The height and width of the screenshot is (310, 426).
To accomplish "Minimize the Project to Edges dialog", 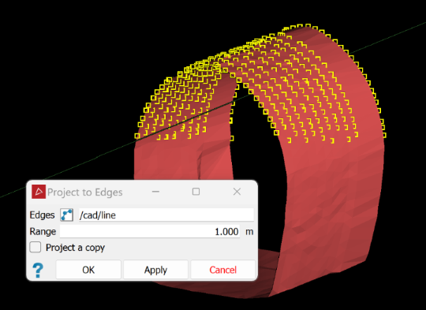I will point(155,192).
